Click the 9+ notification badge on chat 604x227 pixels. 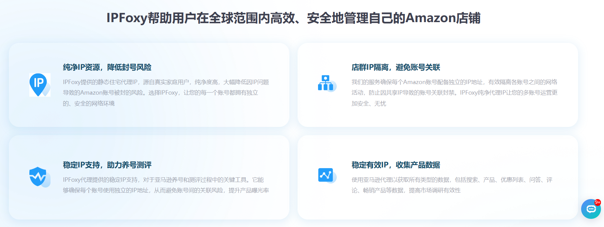(598, 202)
